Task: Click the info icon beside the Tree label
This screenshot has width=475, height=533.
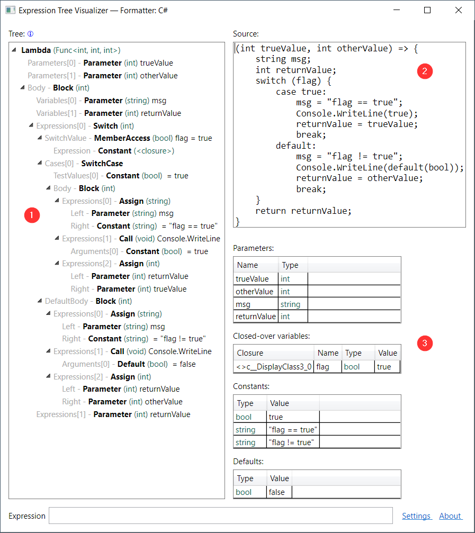Action: click(x=31, y=33)
